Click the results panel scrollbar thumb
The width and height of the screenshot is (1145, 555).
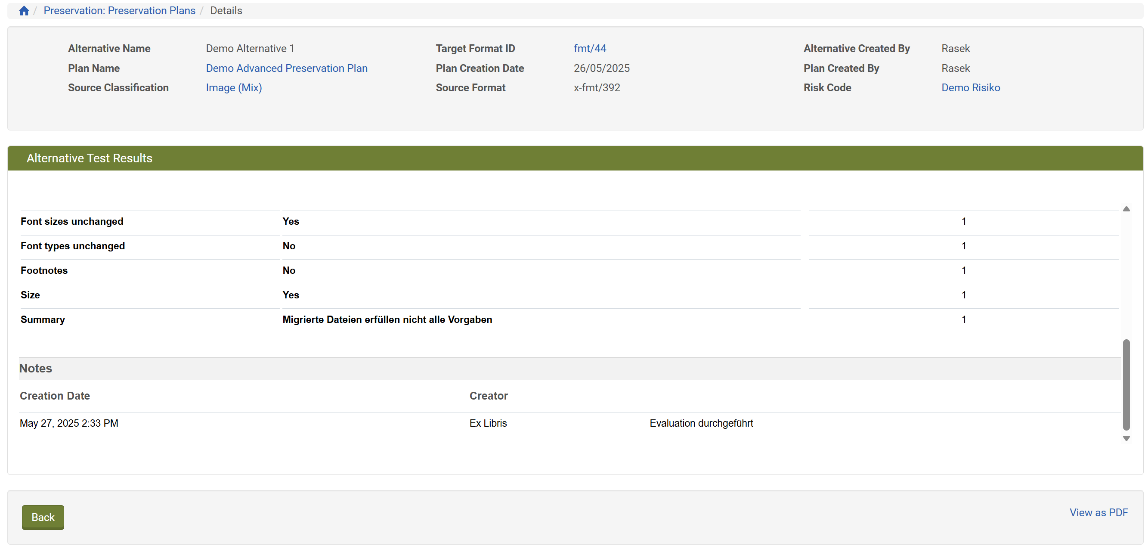(x=1126, y=384)
